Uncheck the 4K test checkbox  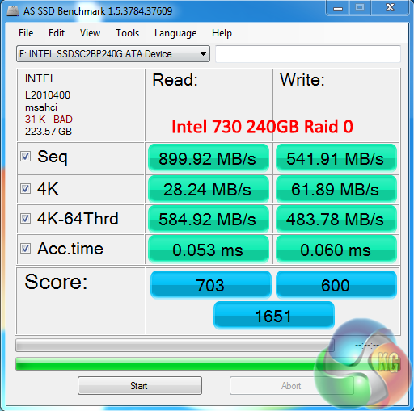(26, 189)
